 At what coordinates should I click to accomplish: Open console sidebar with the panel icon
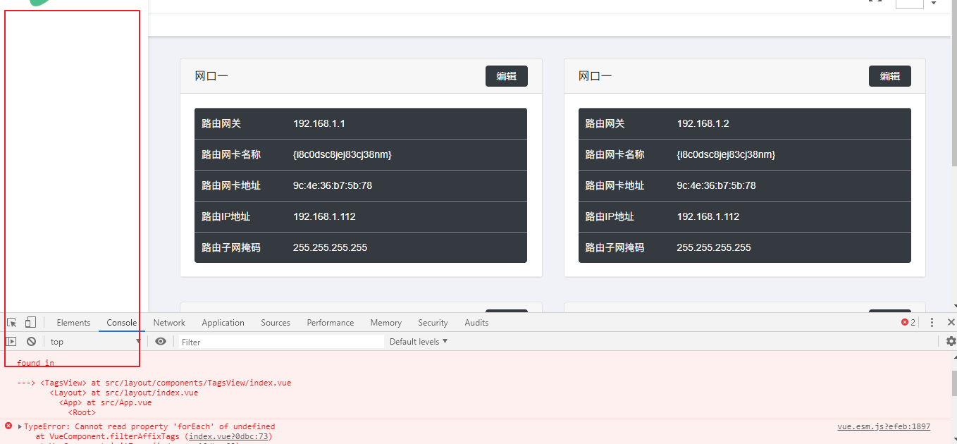(11, 341)
